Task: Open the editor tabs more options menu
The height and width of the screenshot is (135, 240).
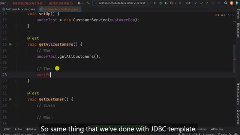Action: coord(233,9)
